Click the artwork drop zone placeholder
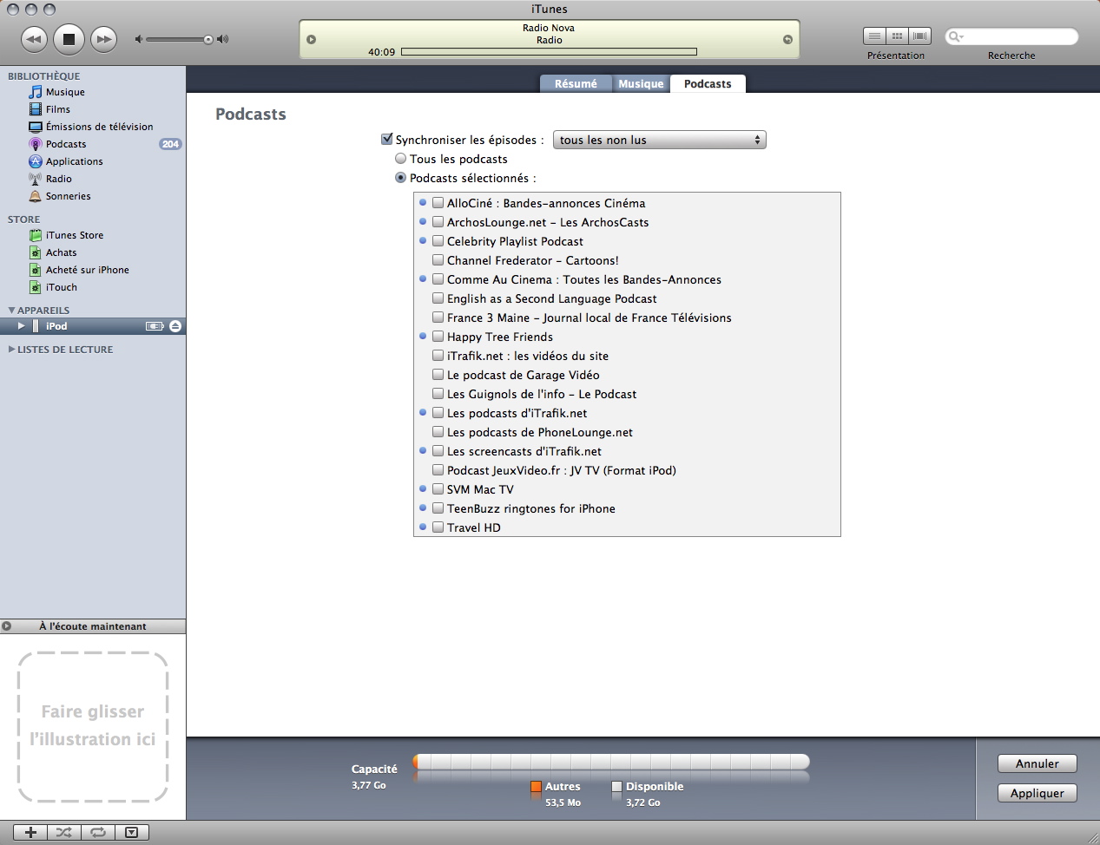 point(93,727)
